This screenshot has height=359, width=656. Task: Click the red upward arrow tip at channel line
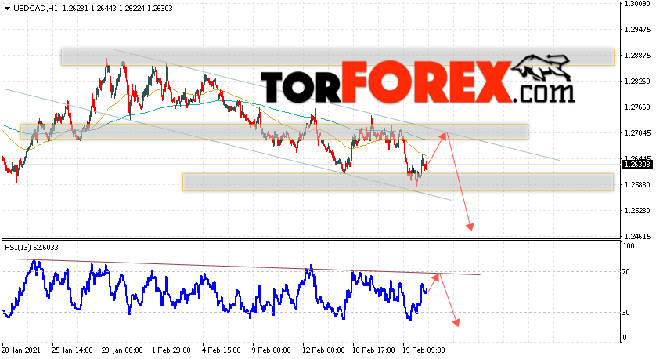click(x=446, y=133)
